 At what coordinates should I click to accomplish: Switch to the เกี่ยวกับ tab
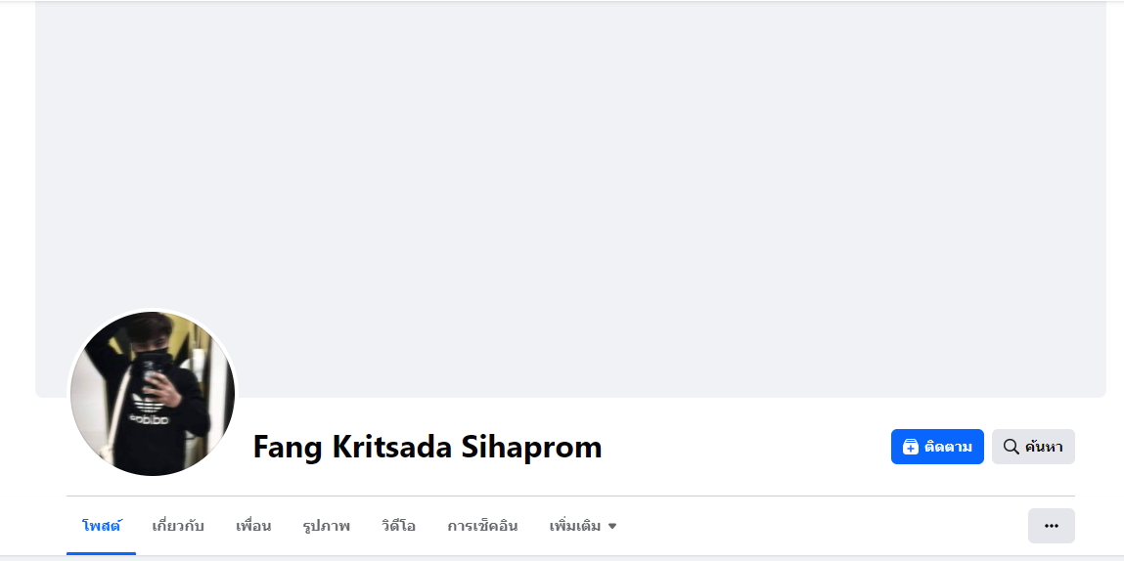[x=178, y=526]
